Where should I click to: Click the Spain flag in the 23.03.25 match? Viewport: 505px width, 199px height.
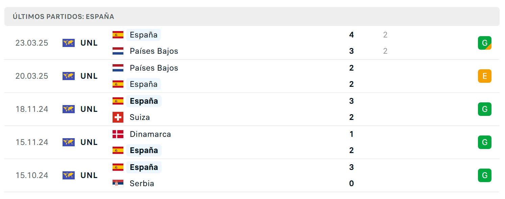click(x=118, y=35)
